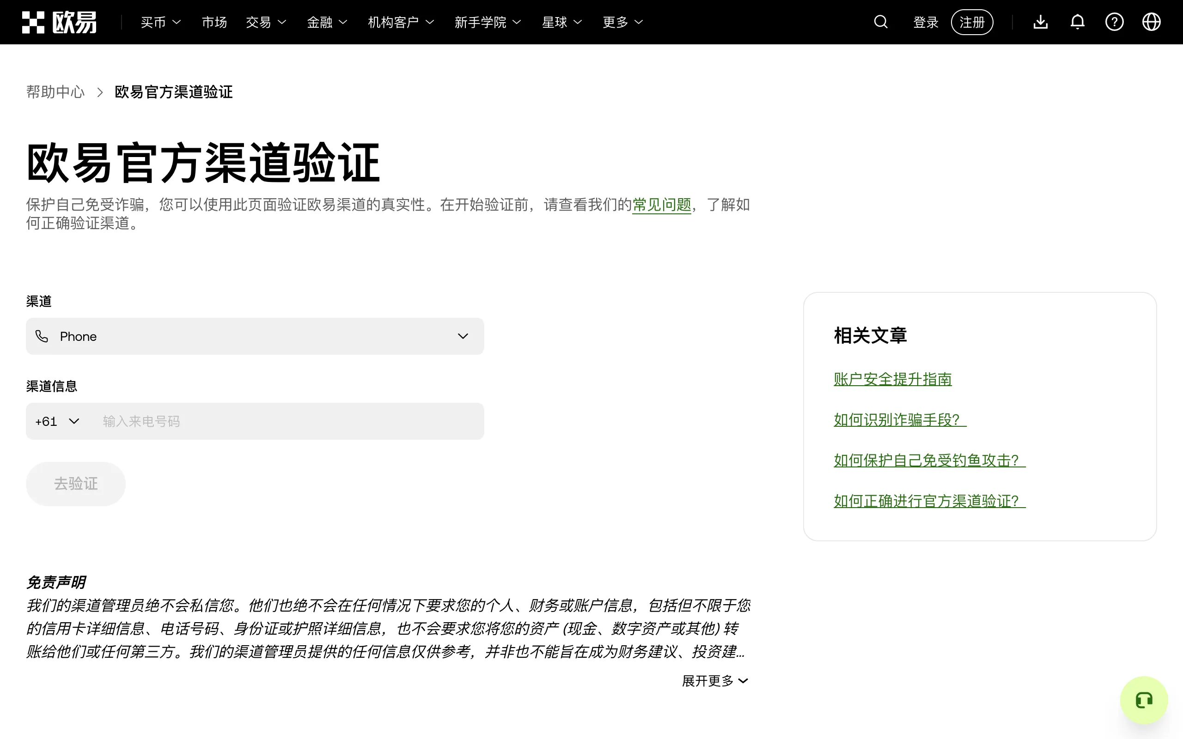
Task: Open the 新手学院 menu
Action: (488, 22)
